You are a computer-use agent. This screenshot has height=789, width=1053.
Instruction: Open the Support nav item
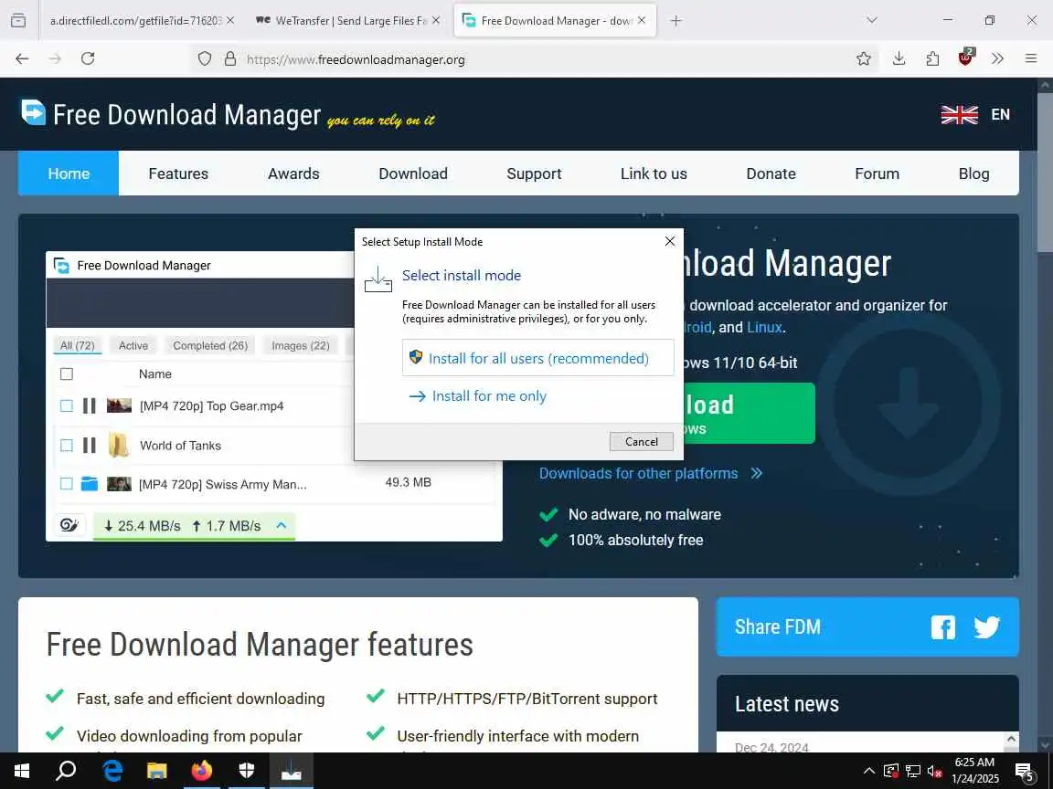[x=534, y=174]
